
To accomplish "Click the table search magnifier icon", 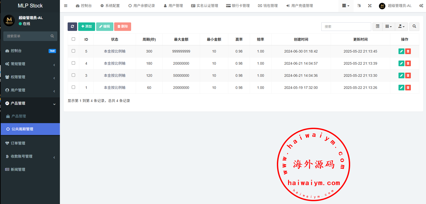I will (414, 27).
